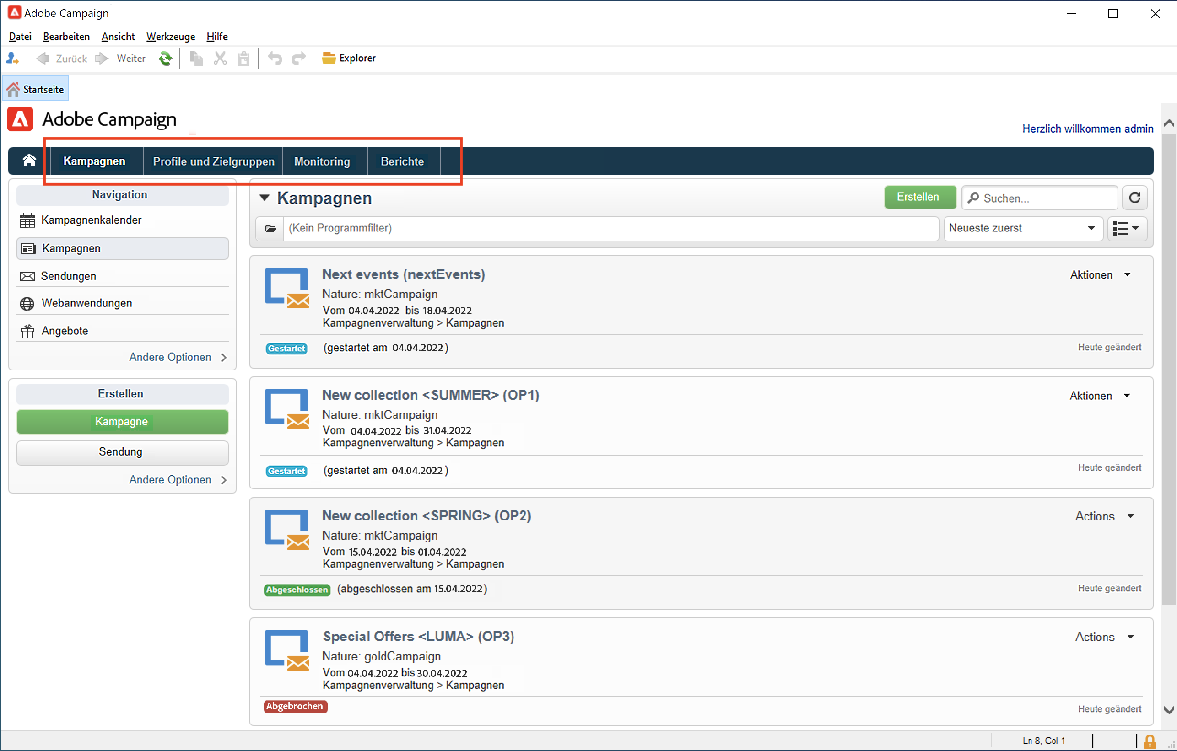Click the refresh button beside the search field

(x=1135, y=198)
